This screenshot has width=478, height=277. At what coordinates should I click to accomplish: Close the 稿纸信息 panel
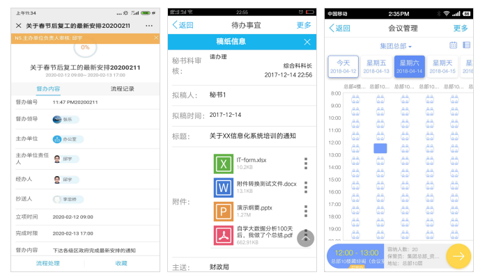[307, 42]
